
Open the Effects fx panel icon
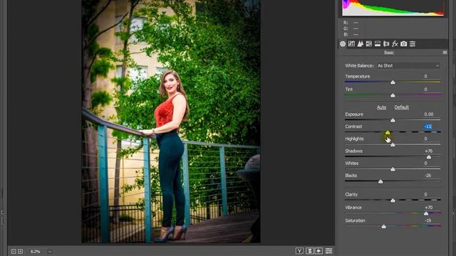point(395,44)
